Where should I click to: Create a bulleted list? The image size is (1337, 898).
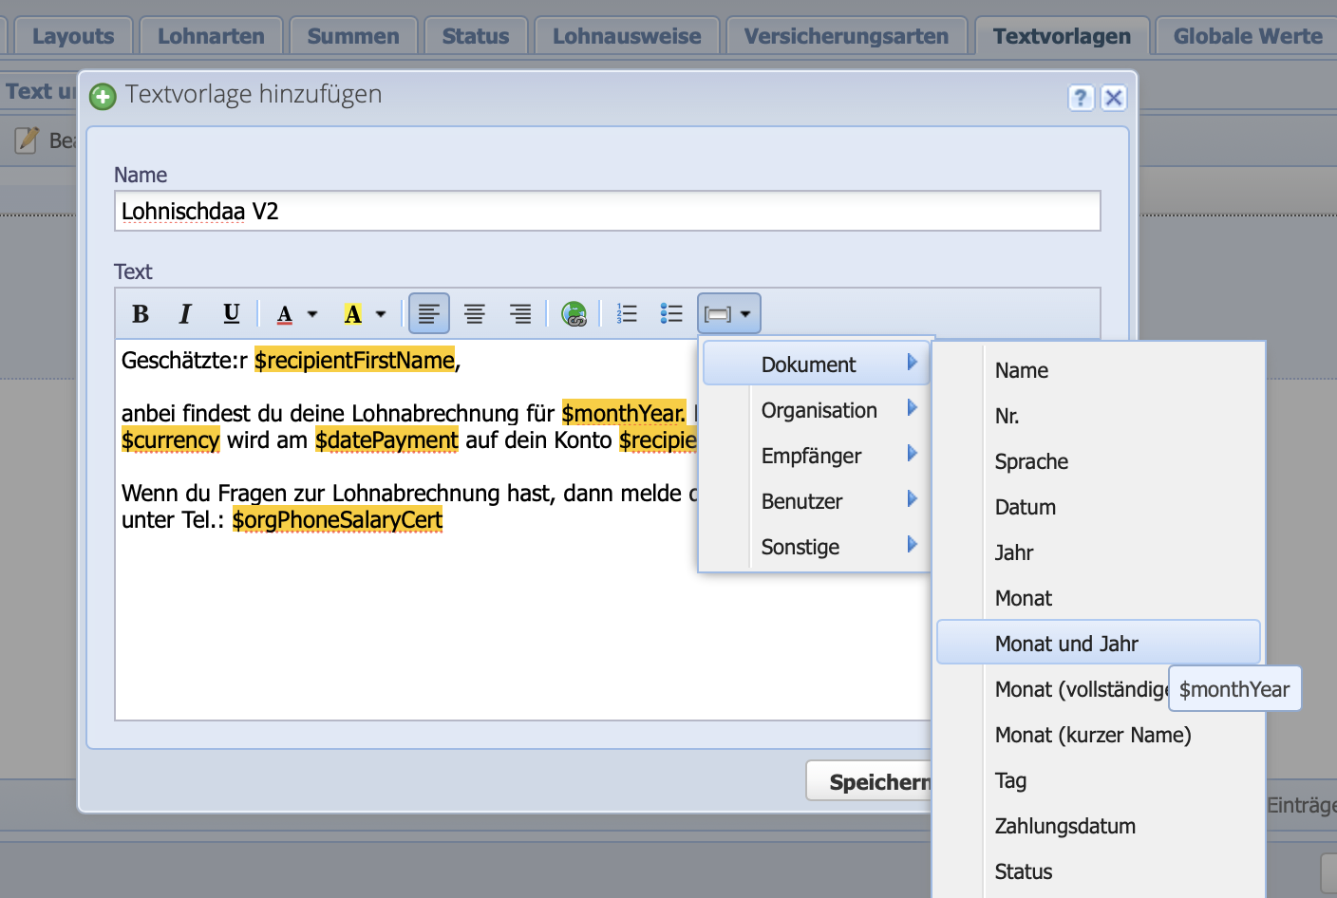(671, 313)
